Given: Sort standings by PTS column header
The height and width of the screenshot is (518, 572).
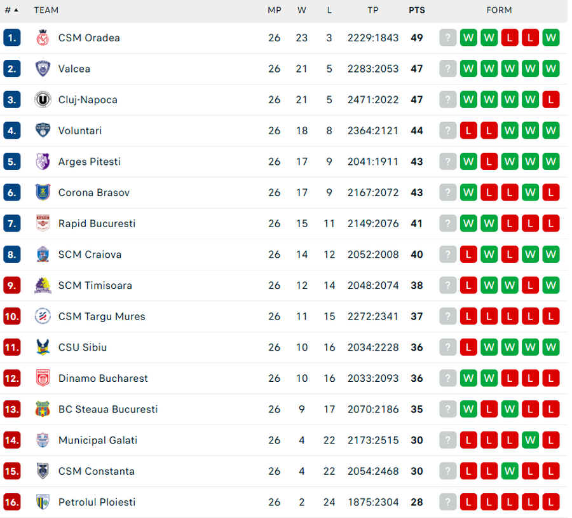Looking at the screenshot, I should click(x=417, y=10).
